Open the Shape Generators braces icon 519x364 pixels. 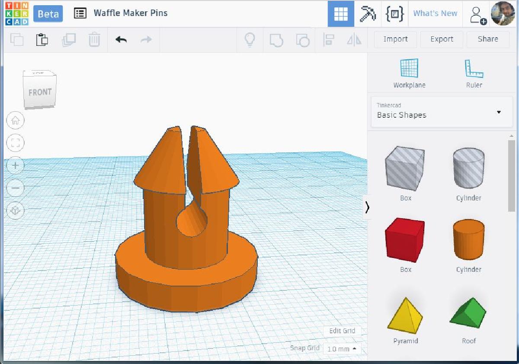[x=394, y=14]
